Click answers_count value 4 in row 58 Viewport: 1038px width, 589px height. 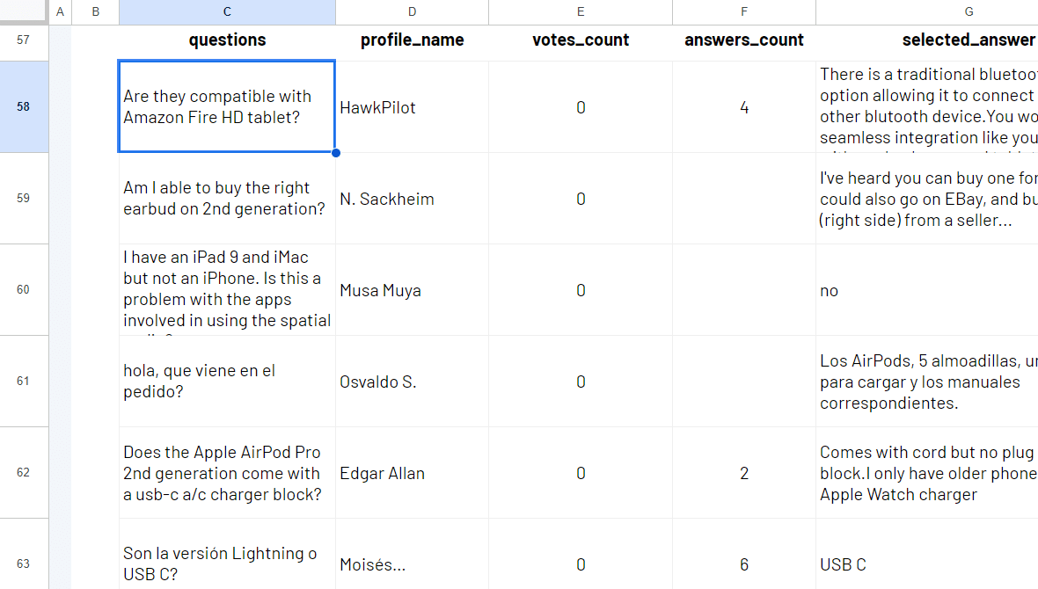tap(744, 107)
